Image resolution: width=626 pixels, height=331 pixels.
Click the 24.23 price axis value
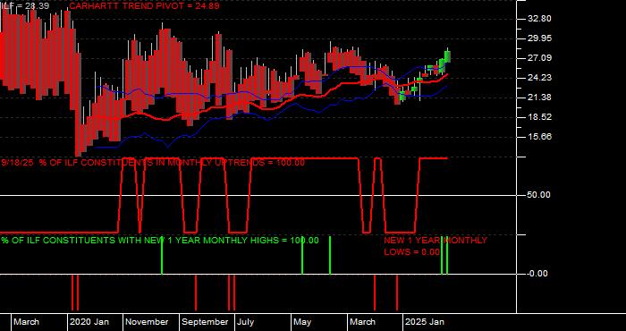[x=539, y=78]
